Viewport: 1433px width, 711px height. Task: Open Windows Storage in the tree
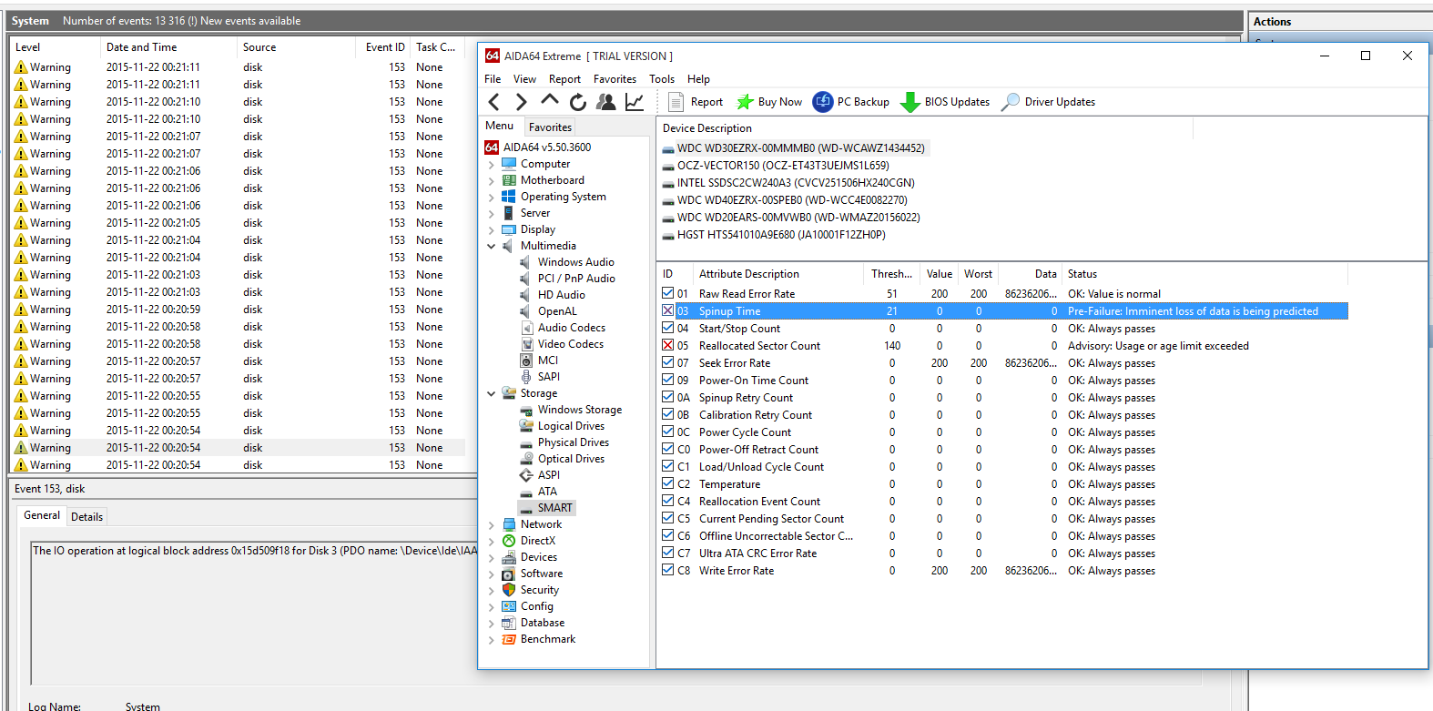pyautogui.click(x=580, y=410)
